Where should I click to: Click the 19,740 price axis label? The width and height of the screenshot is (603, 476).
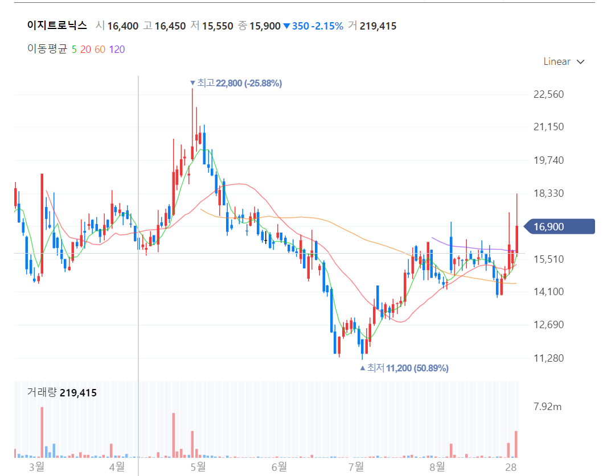(x=548, y=160)
